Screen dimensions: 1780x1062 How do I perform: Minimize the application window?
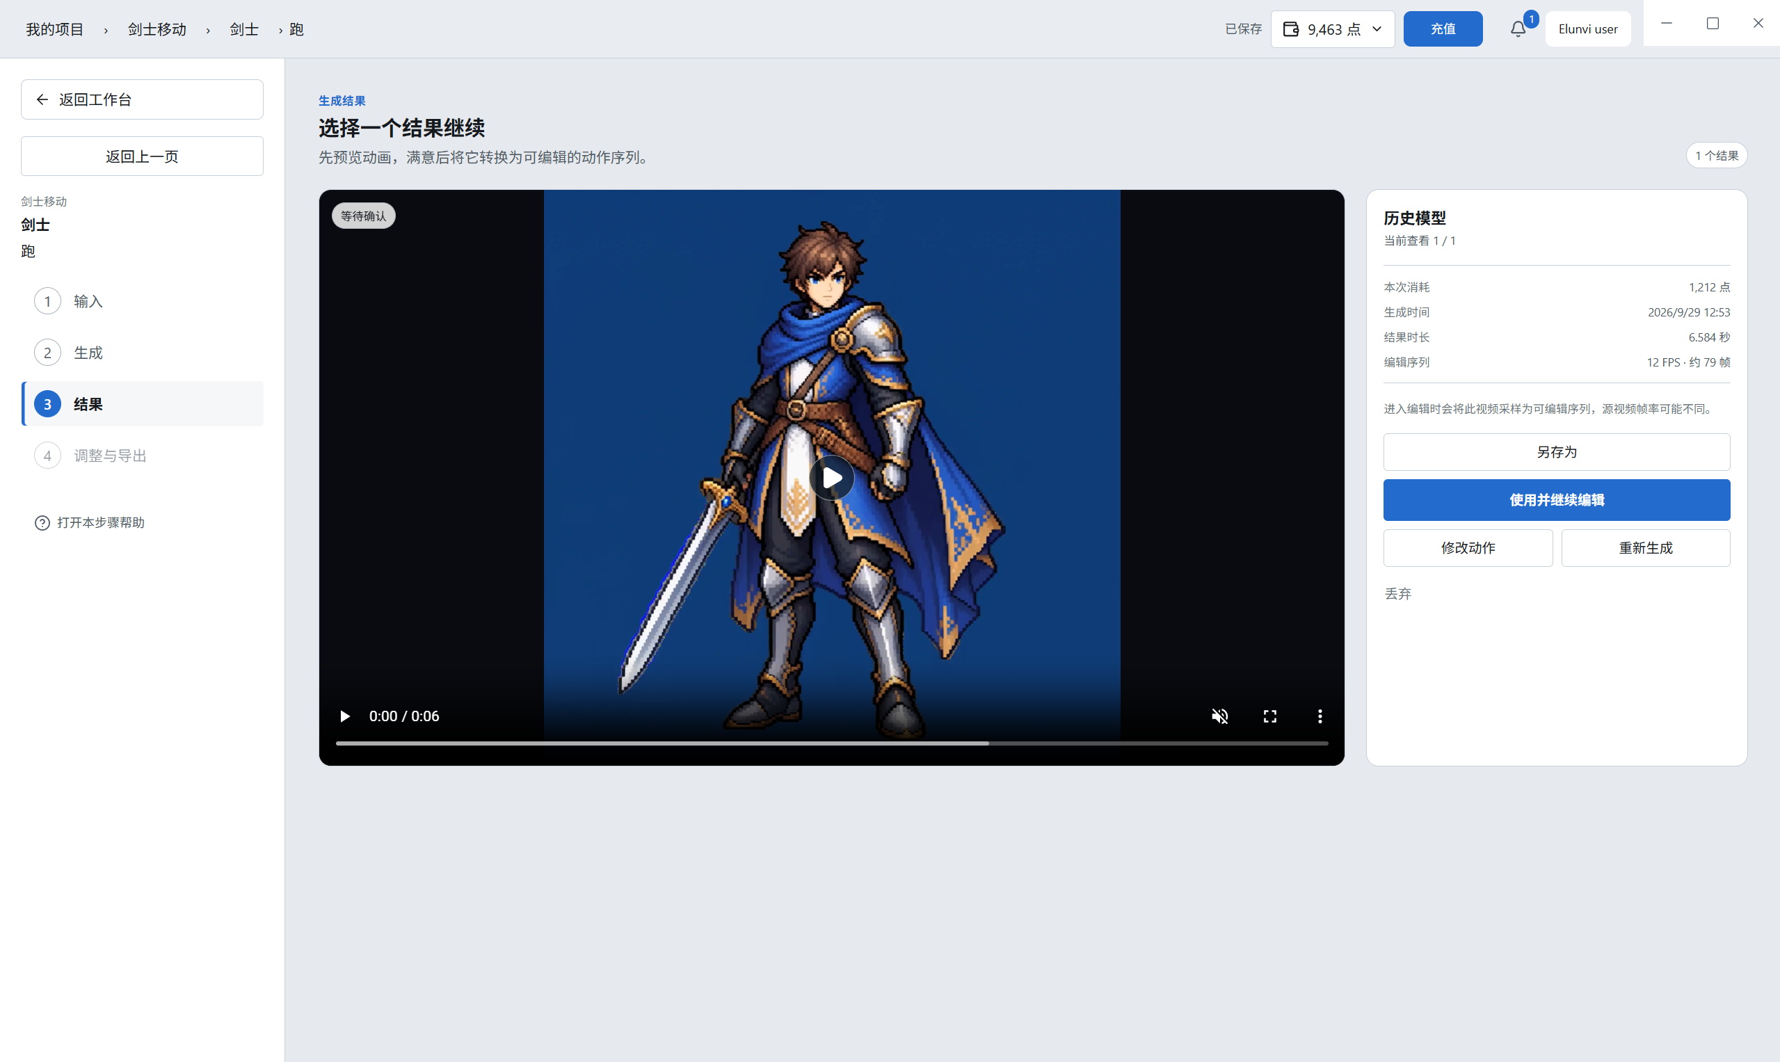(x=1666, y=24)
